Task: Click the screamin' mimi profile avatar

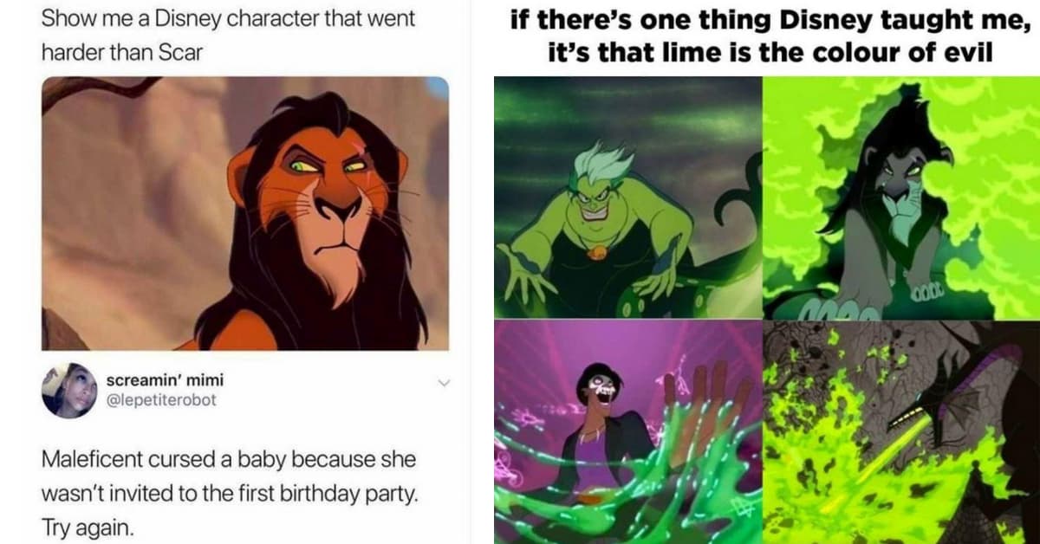Action: [69, 390]
